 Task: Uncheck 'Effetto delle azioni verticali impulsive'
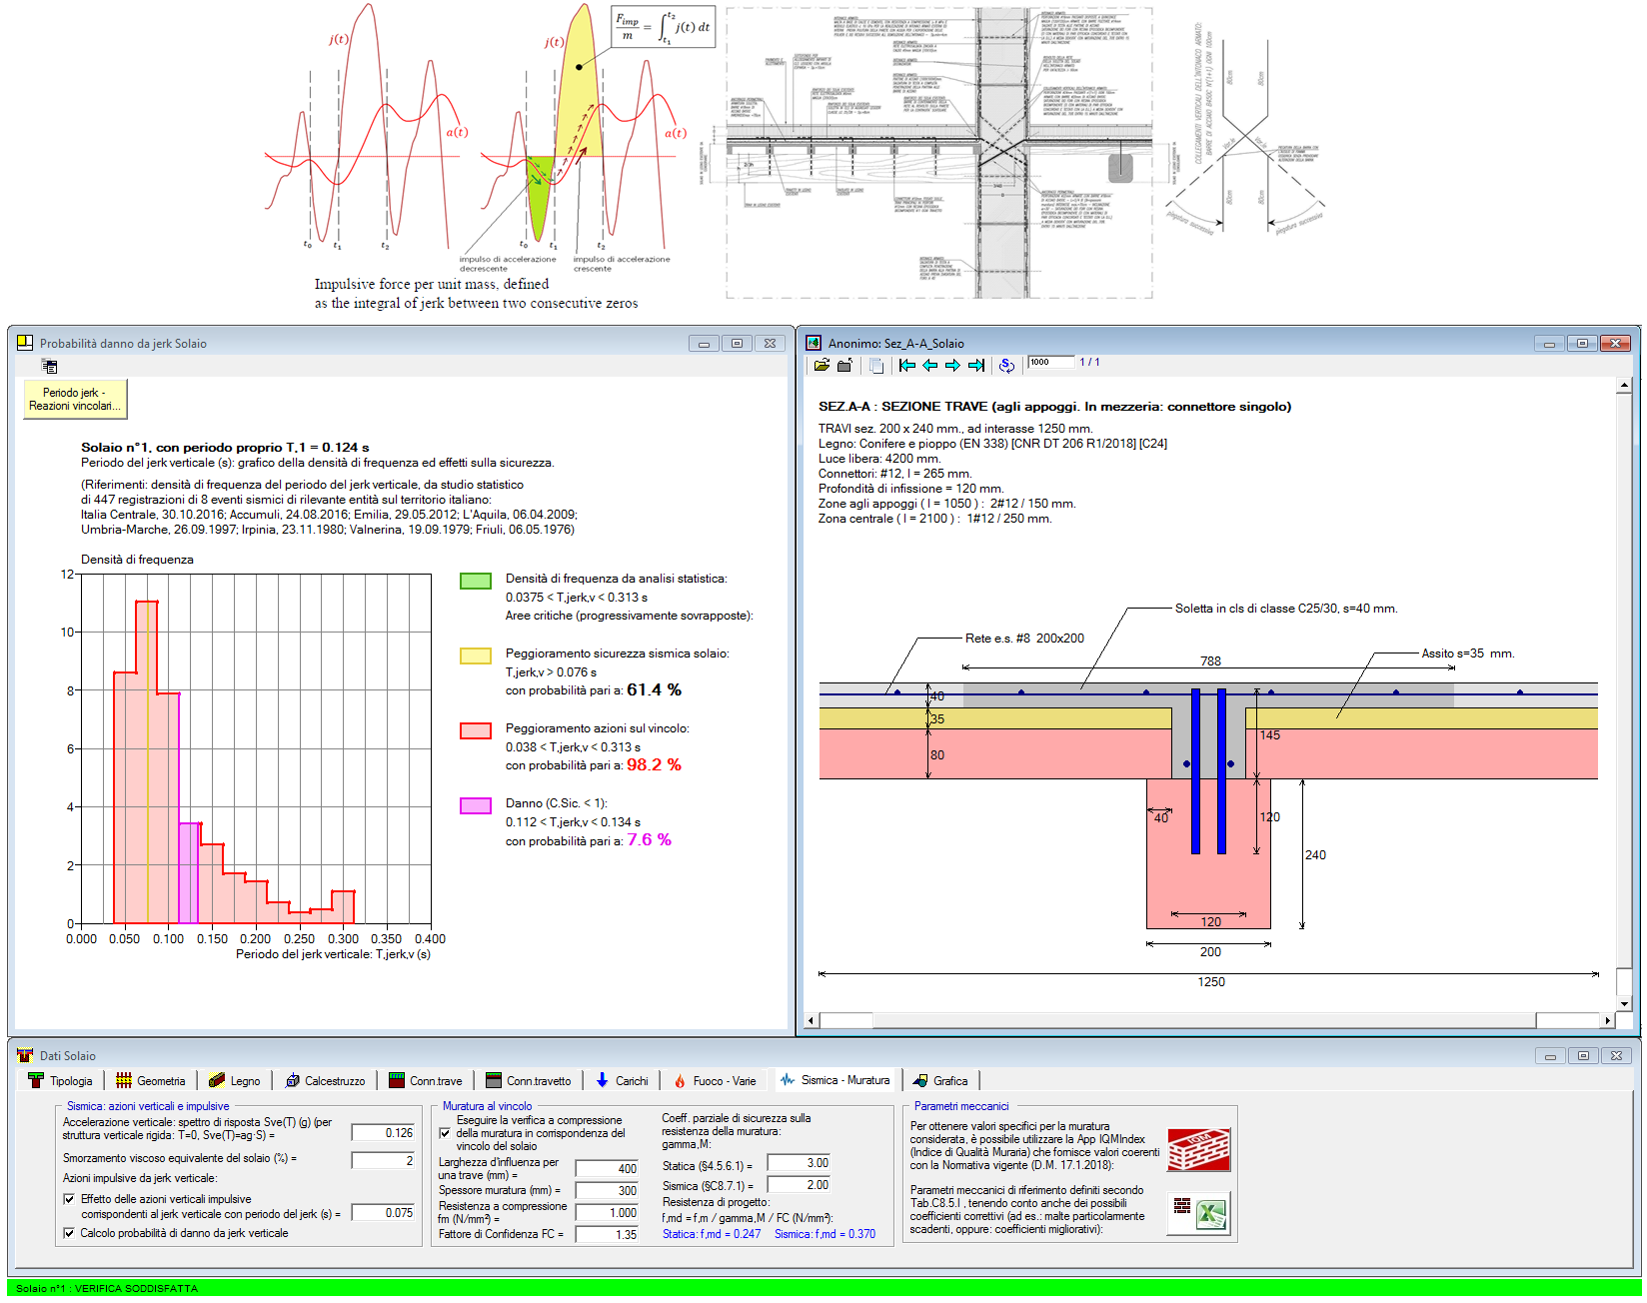click(x=69, y=1199)
